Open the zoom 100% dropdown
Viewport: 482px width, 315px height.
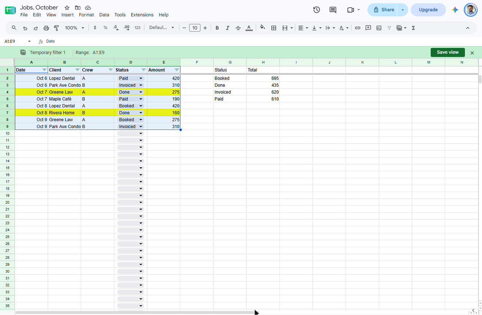coord(75,28)
